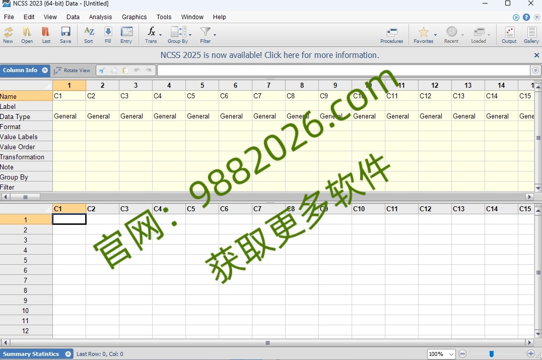Click the copy icon in edit bar

(114, 70)
